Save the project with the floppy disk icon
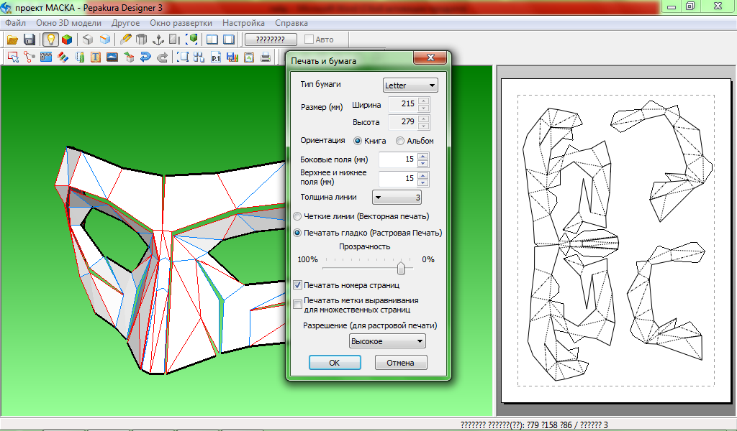737x431 pixels. (x=29, y=40)
